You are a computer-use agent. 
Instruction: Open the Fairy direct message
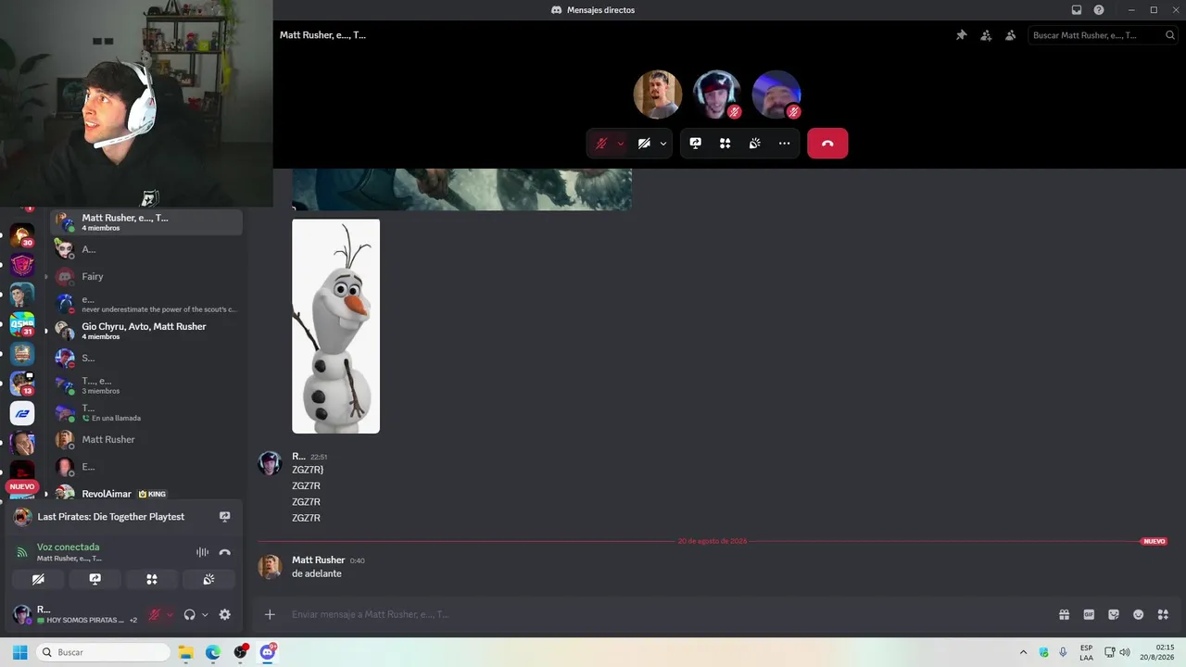(x=146, y=276)
